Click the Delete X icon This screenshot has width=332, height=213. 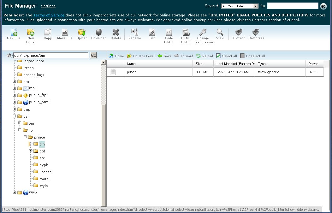coord(116,32)
